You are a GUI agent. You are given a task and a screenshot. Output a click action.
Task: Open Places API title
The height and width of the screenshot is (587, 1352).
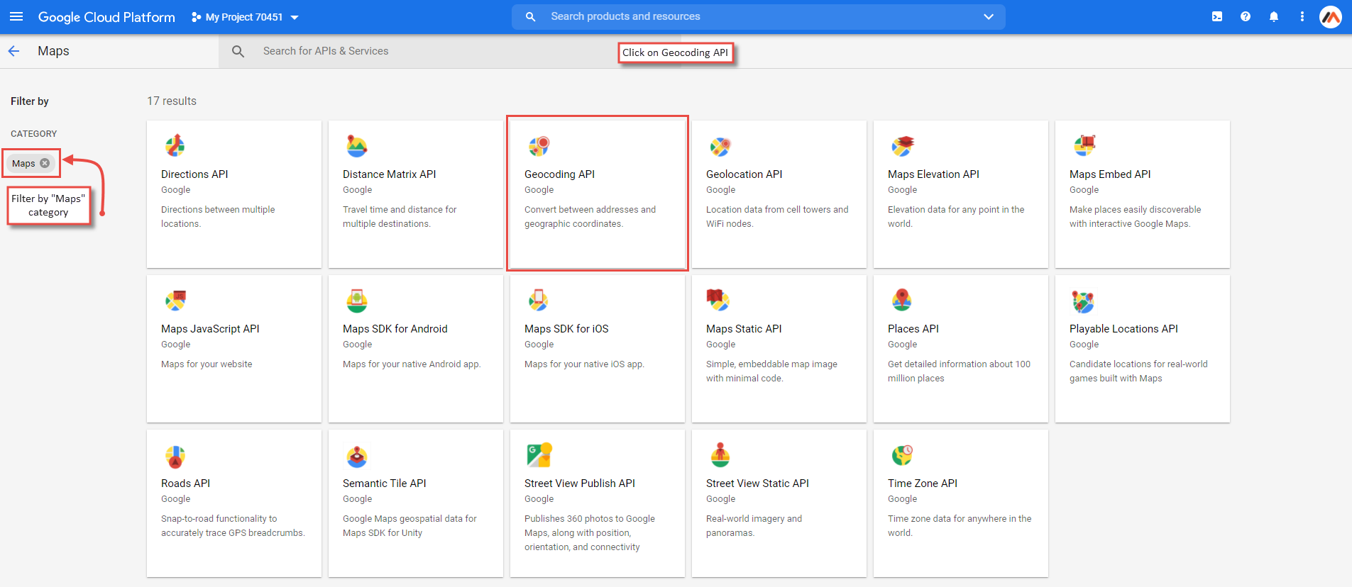click(x=913, y=329)
